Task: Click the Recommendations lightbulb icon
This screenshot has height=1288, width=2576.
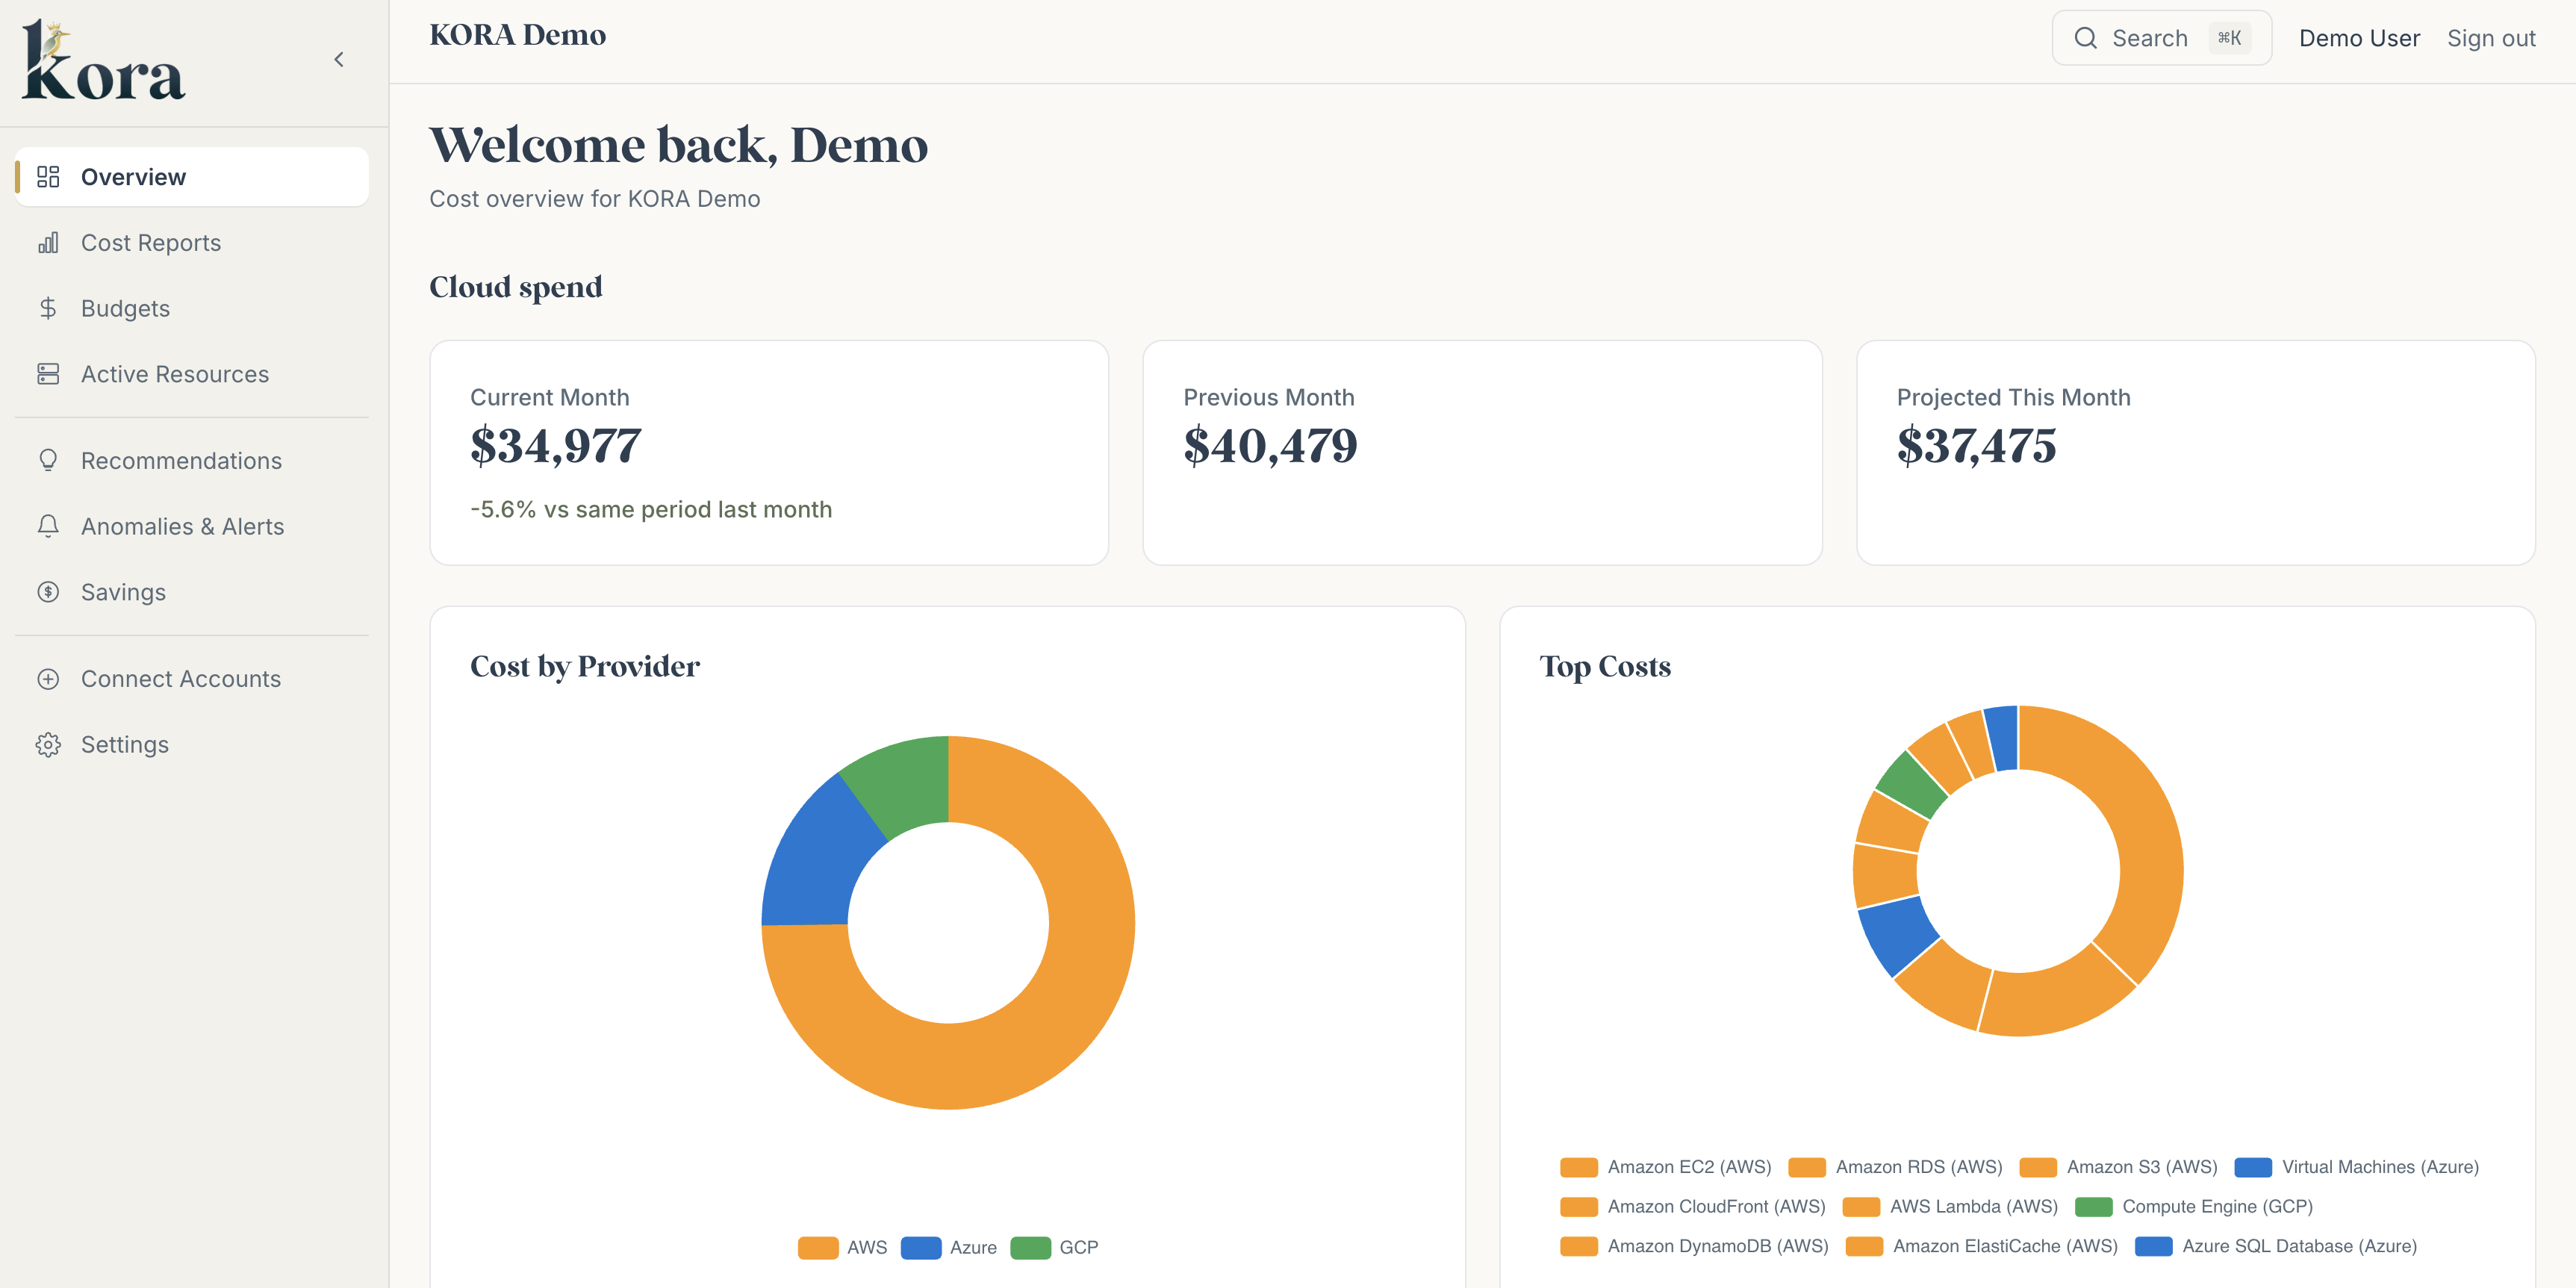Action: click(48, 461)
